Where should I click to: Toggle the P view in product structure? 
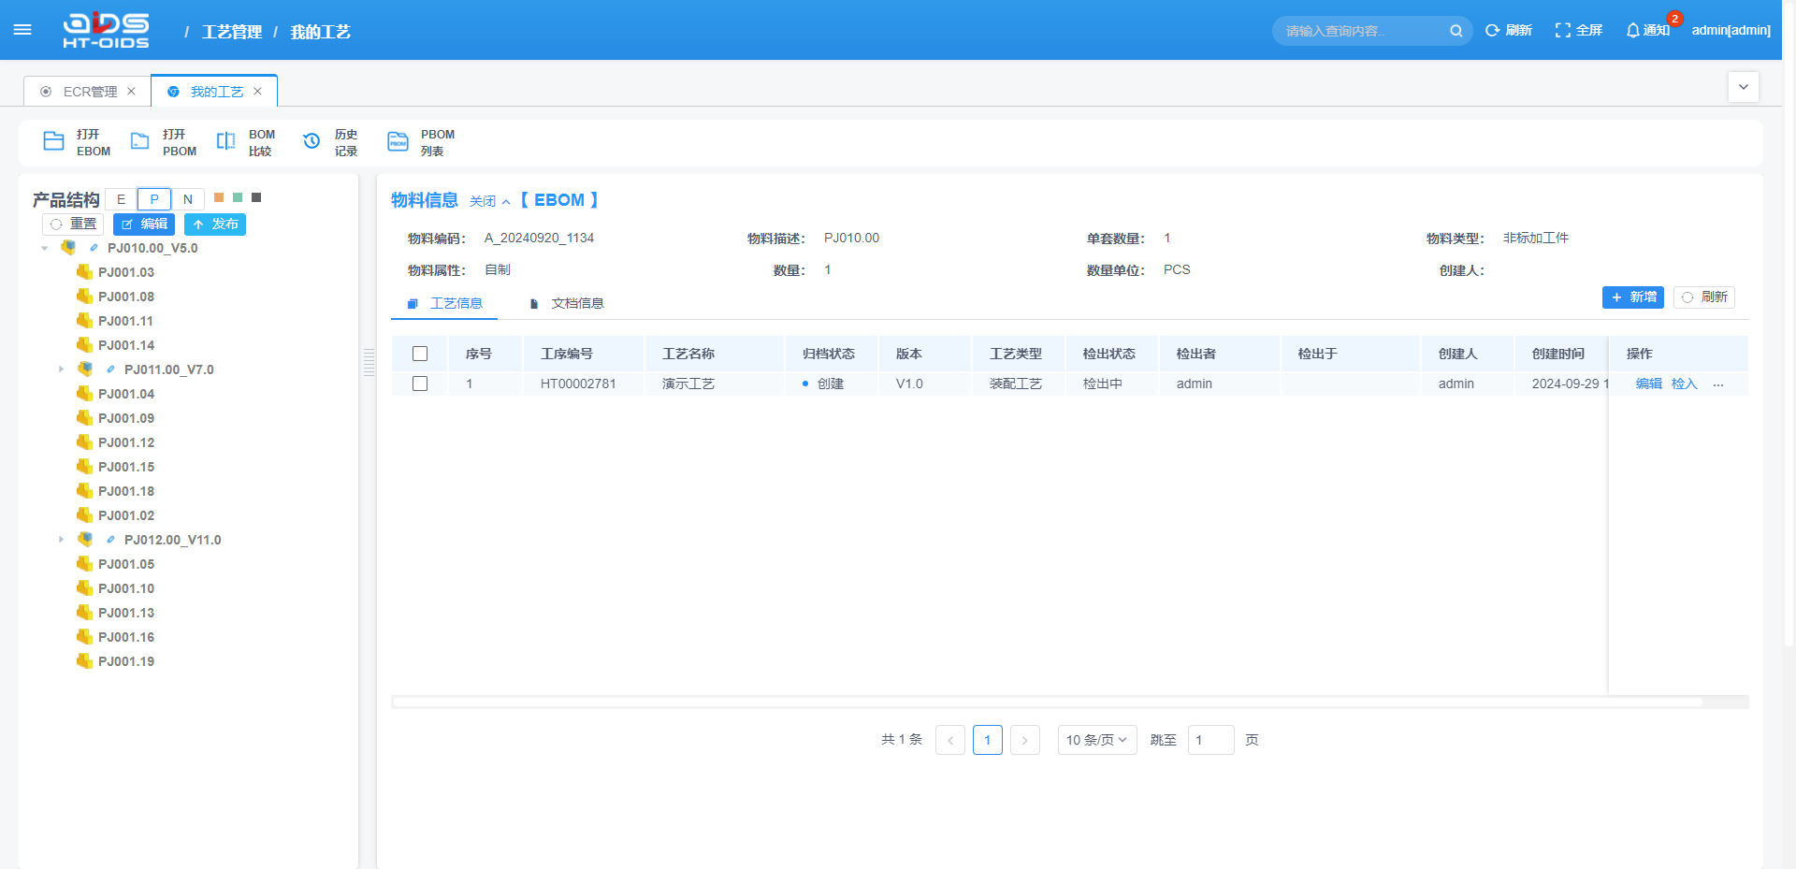point(154,199)
